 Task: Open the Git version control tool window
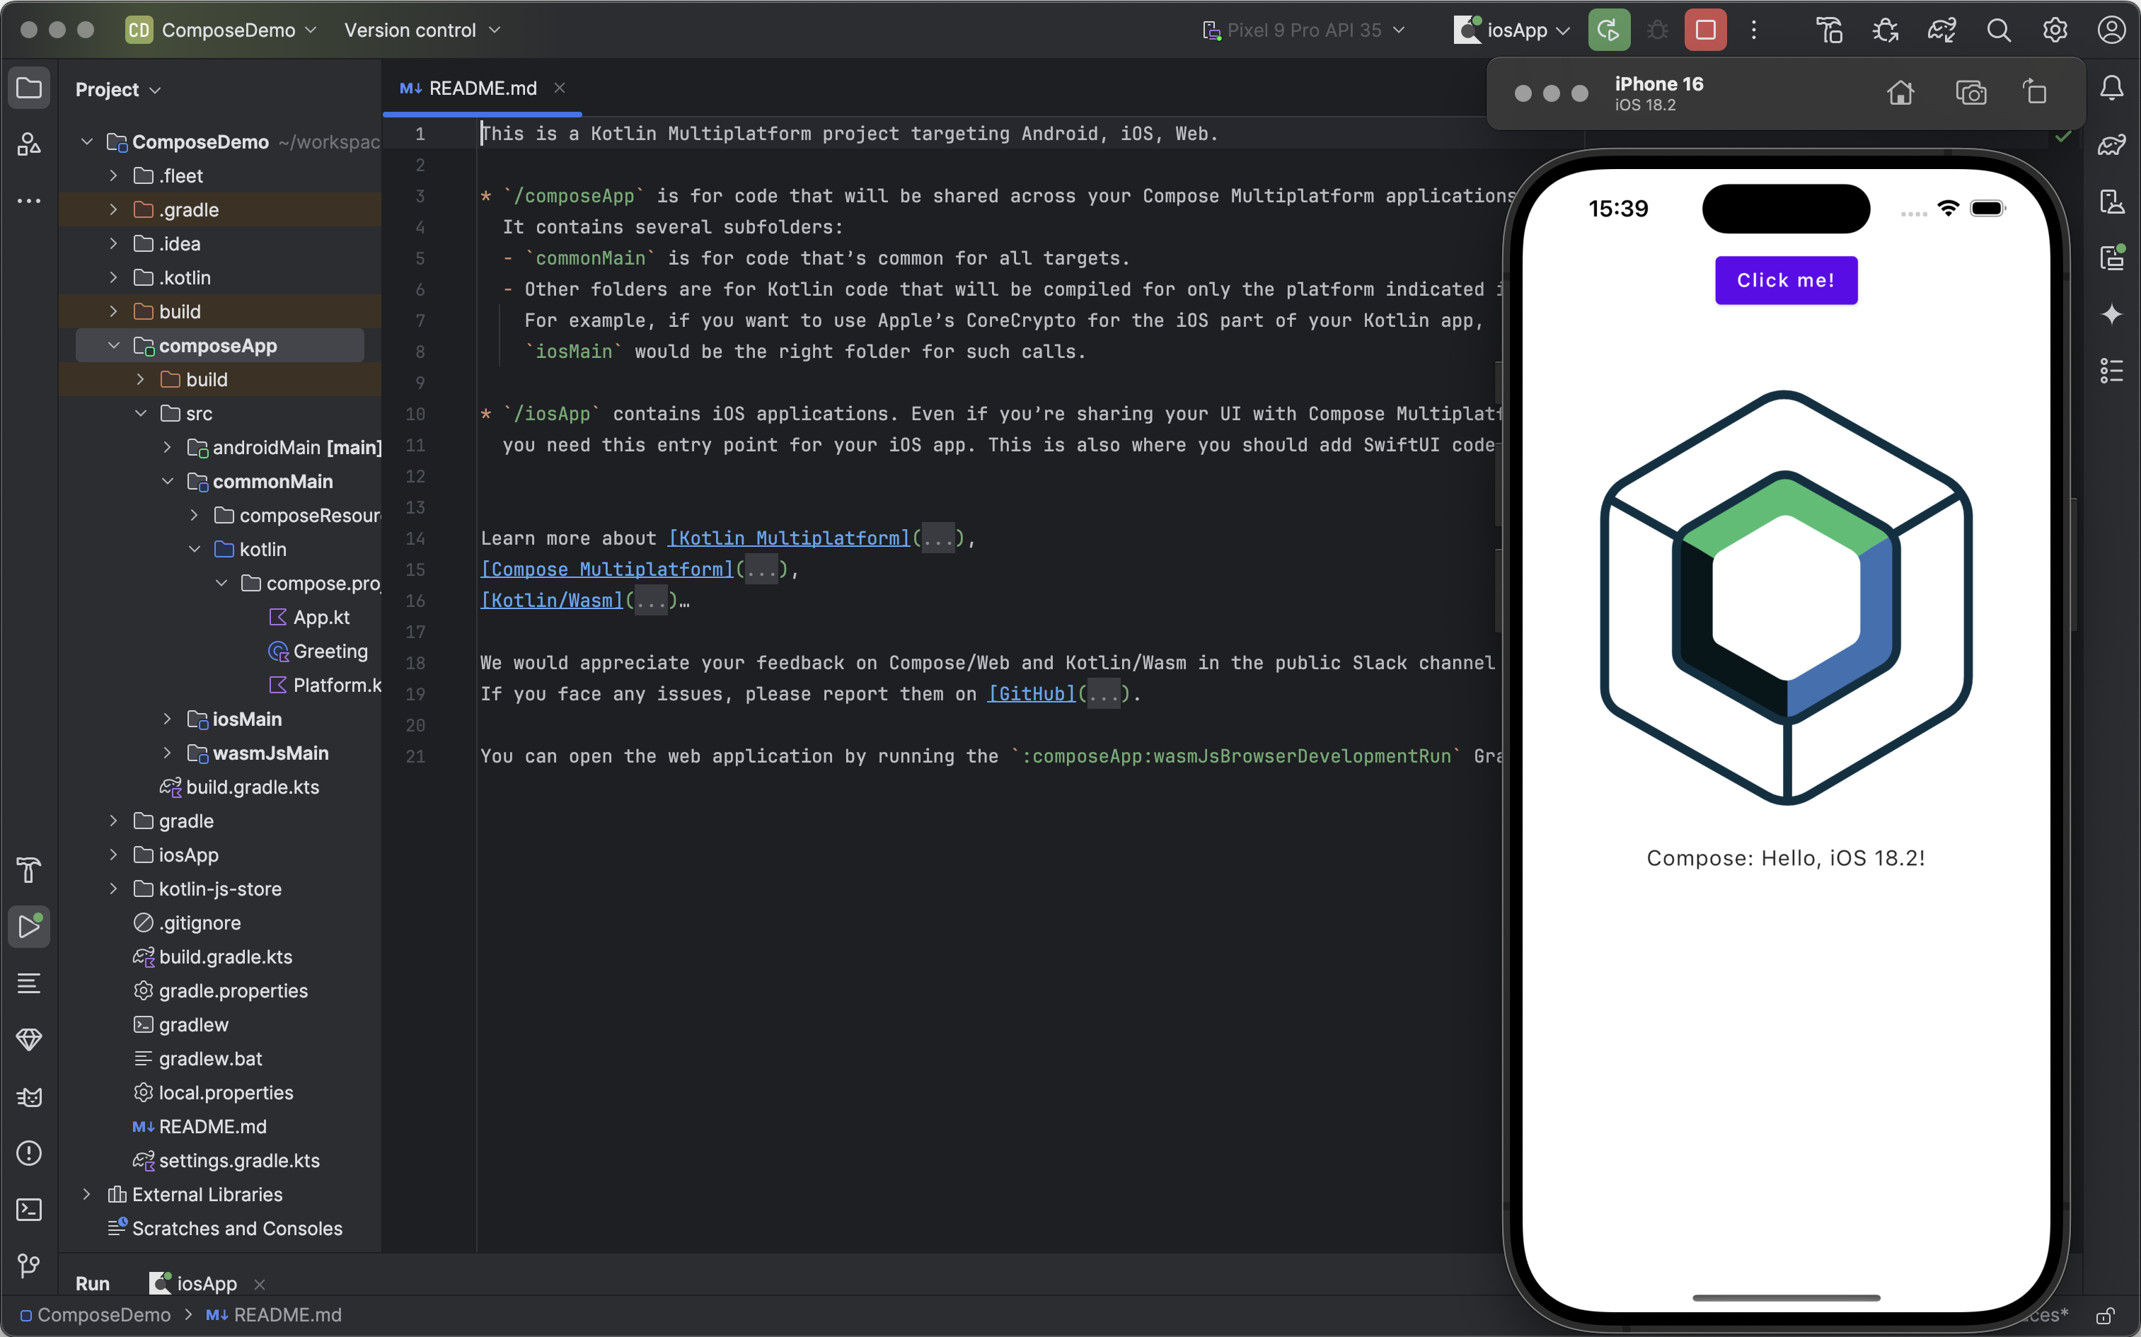pyautogui.click(x=29, y=1266)
